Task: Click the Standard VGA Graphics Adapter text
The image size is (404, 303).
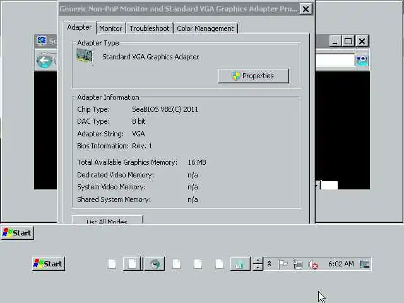Action: point(150,57)
